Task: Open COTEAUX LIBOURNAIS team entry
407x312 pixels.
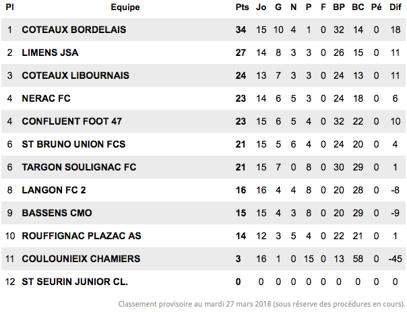Action: pyautogui.click(x=75, y=75)
